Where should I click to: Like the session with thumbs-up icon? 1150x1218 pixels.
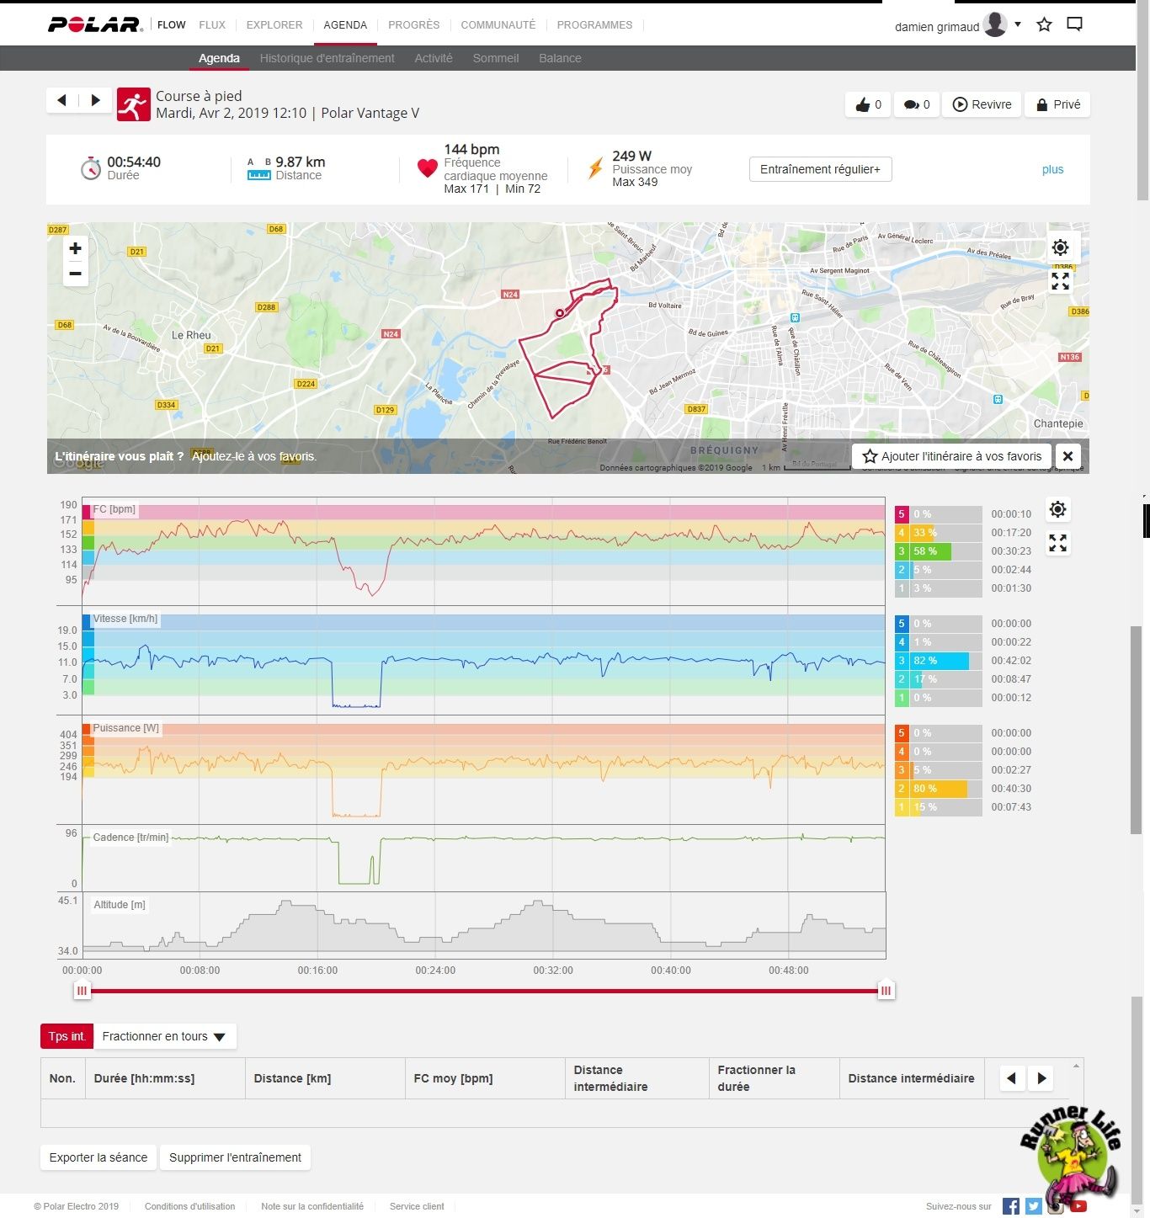coord(868,104)
